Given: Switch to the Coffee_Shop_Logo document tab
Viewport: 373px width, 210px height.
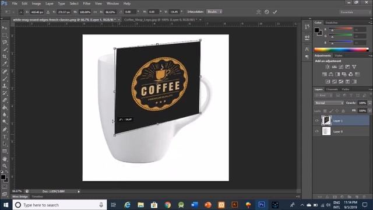Looking at the screenshot, I should click(x=161, y=19).
